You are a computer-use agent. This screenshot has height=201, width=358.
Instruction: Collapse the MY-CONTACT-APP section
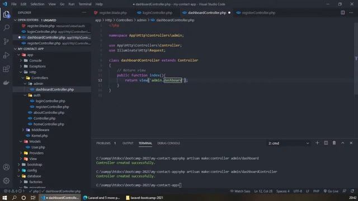[53, 49]
